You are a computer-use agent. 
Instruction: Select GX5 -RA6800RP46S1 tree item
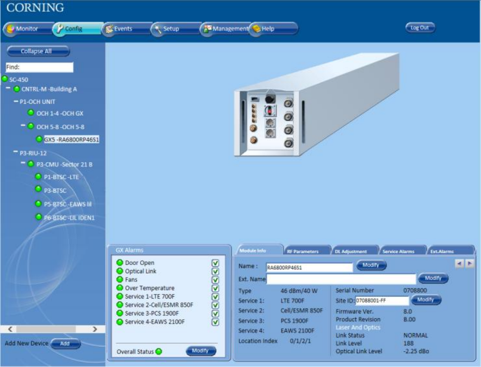[71, 140]
